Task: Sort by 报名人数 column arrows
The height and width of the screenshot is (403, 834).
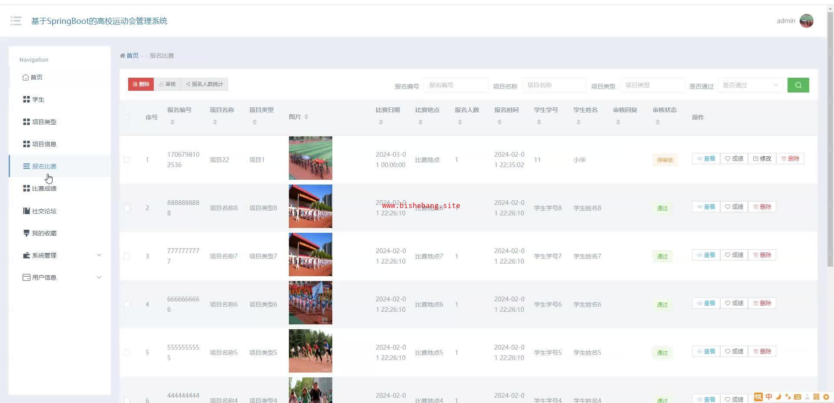Action: tap(460, 122)
